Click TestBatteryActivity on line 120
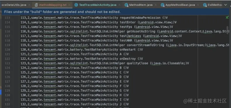 (x=101, y=50)
